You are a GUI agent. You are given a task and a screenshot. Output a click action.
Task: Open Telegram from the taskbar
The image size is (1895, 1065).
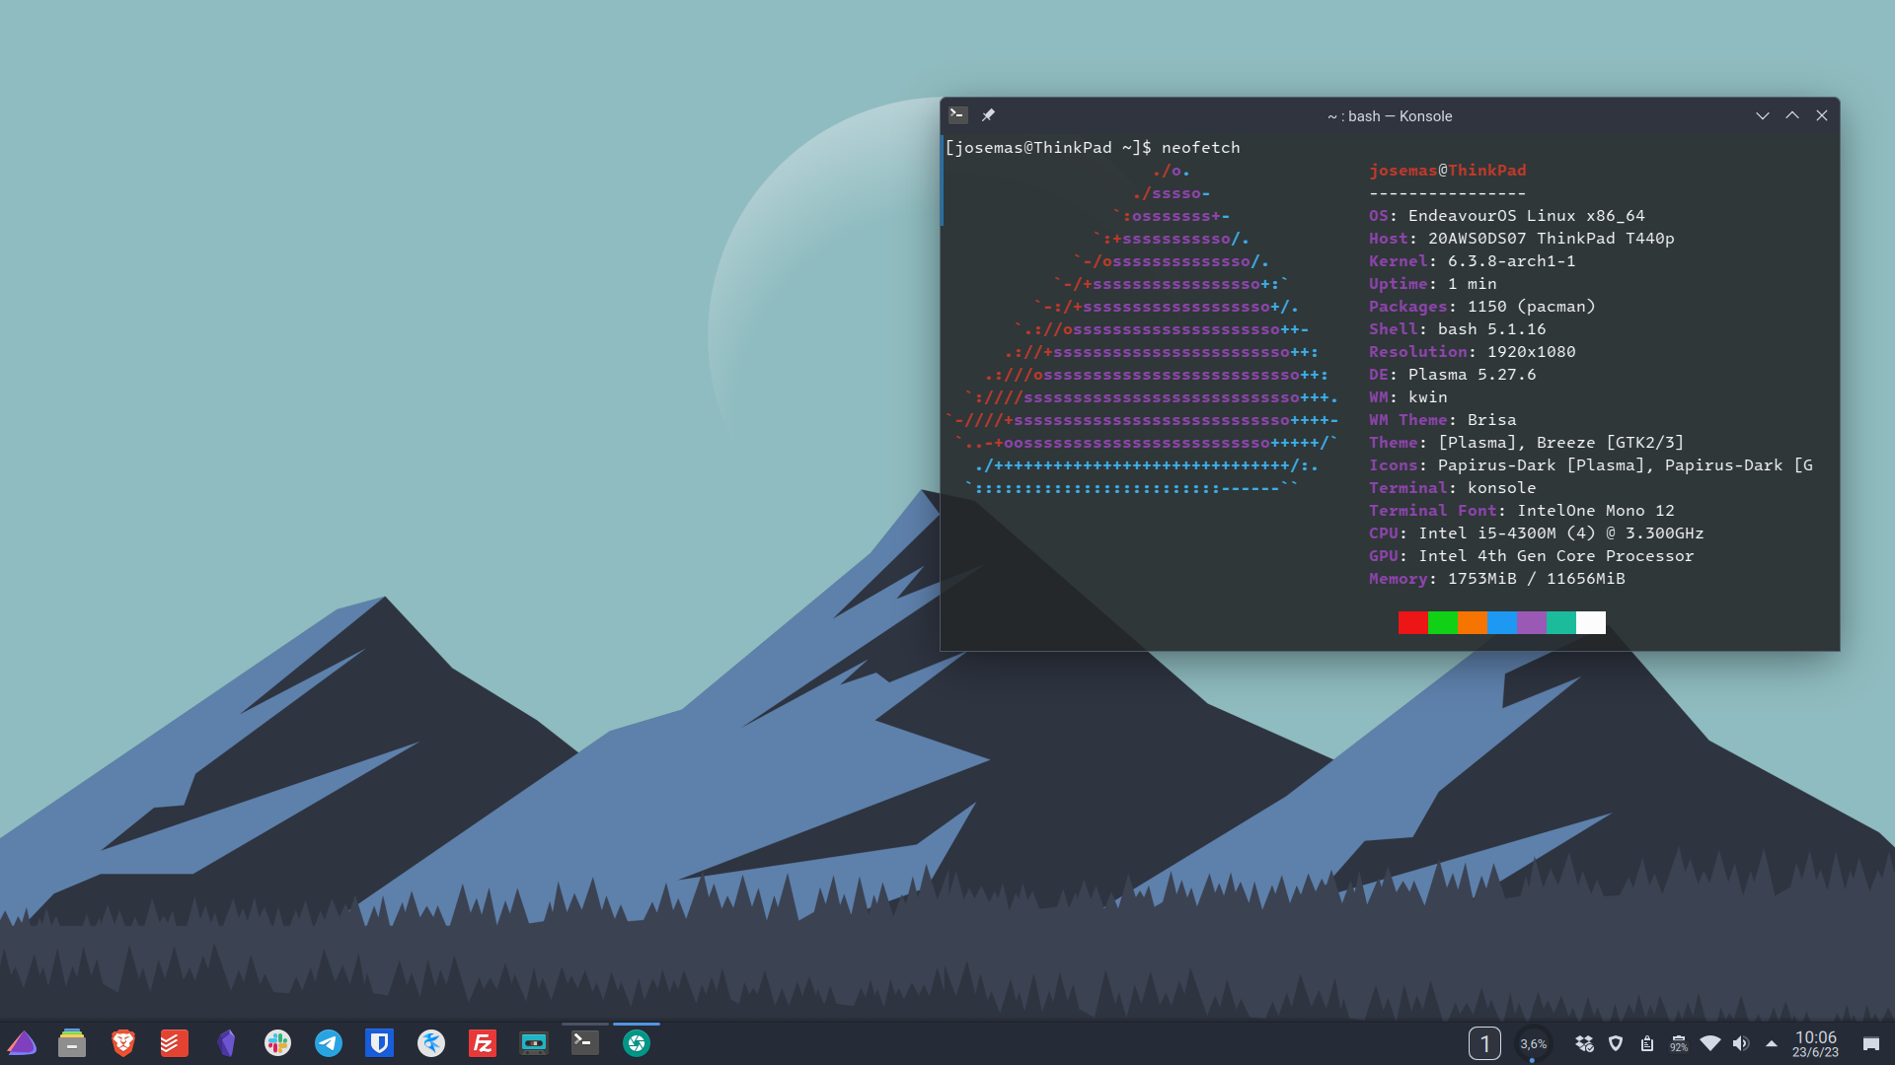[x=329, y=1042]
